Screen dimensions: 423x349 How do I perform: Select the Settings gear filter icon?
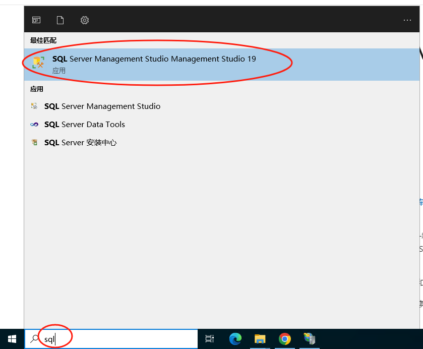(85, 20)
